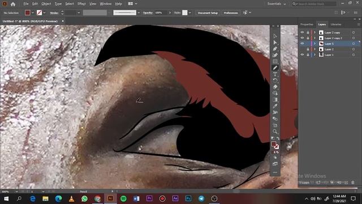The height and width of the screenshot is (204, 362).
Task: Switch to the Libraries tab
Action: tap(336, 24)
